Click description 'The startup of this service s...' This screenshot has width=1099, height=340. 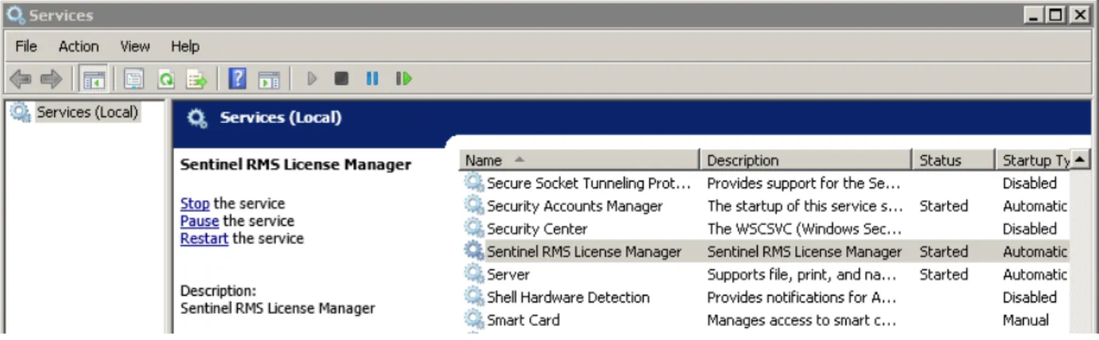pos(805,206)
